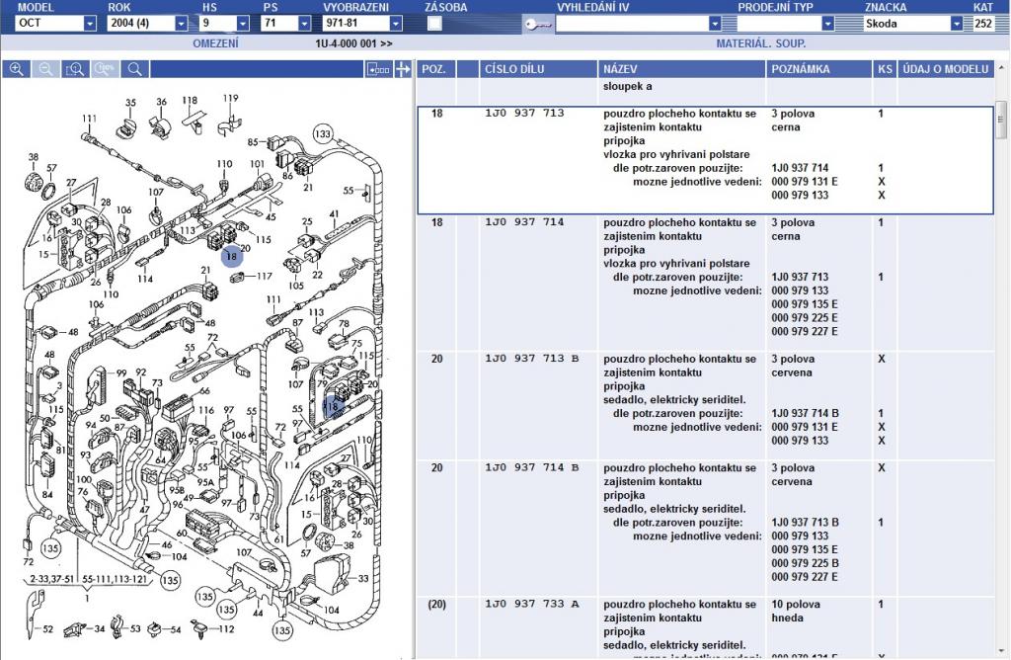Click the KAT field containing 252
The image size is (1011, 660).
(x=983, y=24)
